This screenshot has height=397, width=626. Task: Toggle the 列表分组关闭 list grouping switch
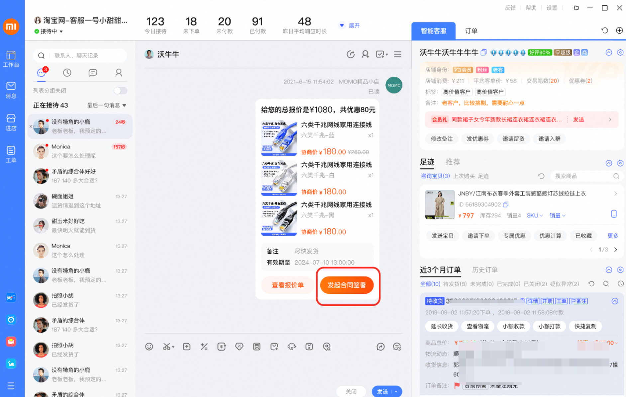click(x=120, y=91)
